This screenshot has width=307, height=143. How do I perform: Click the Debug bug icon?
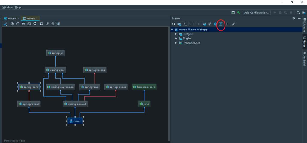point(280,13)
